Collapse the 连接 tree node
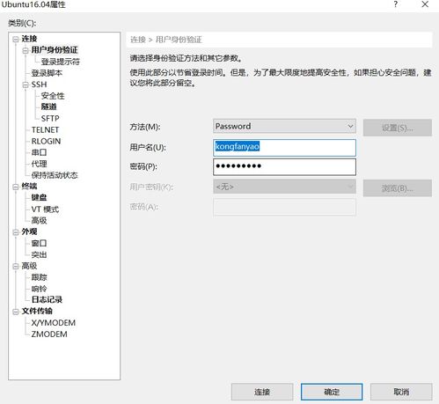This screenshot has height=404, width=439. click(16, 40)
